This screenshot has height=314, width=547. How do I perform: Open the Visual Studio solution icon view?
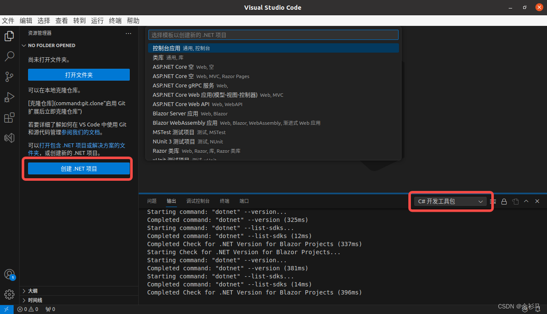(9, 138)
